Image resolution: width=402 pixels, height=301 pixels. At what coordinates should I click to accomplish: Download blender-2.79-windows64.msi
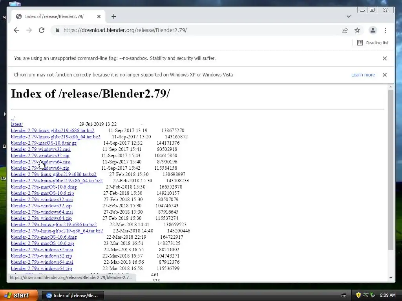point(40,162)
